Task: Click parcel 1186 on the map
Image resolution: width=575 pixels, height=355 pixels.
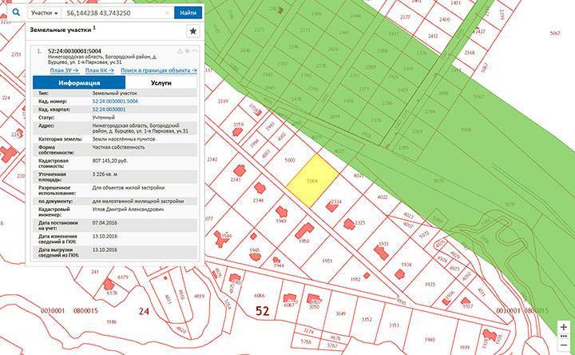Action: tap(111, 322)
